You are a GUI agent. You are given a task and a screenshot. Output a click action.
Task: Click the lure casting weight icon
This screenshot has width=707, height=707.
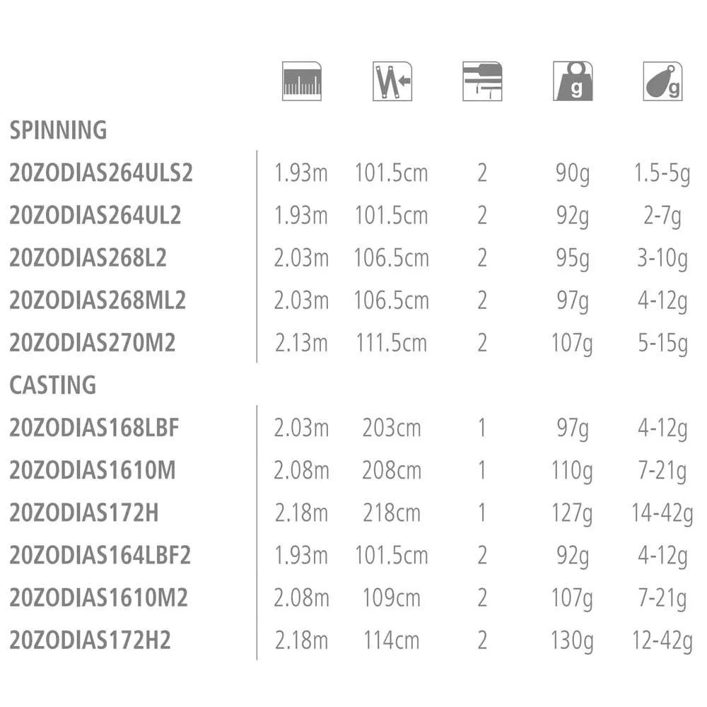tap(662, 81)
